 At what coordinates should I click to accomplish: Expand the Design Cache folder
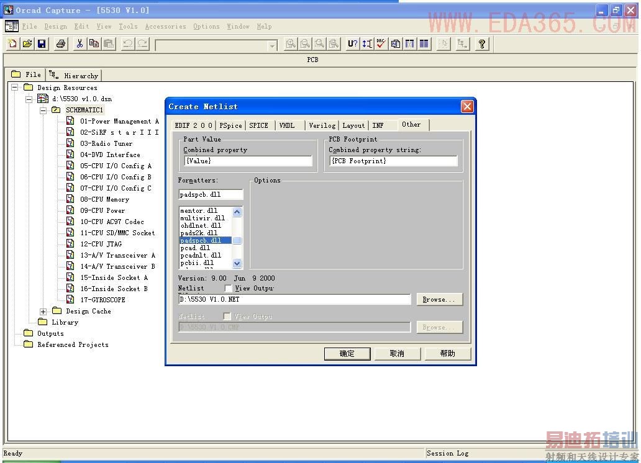[43, 311]
